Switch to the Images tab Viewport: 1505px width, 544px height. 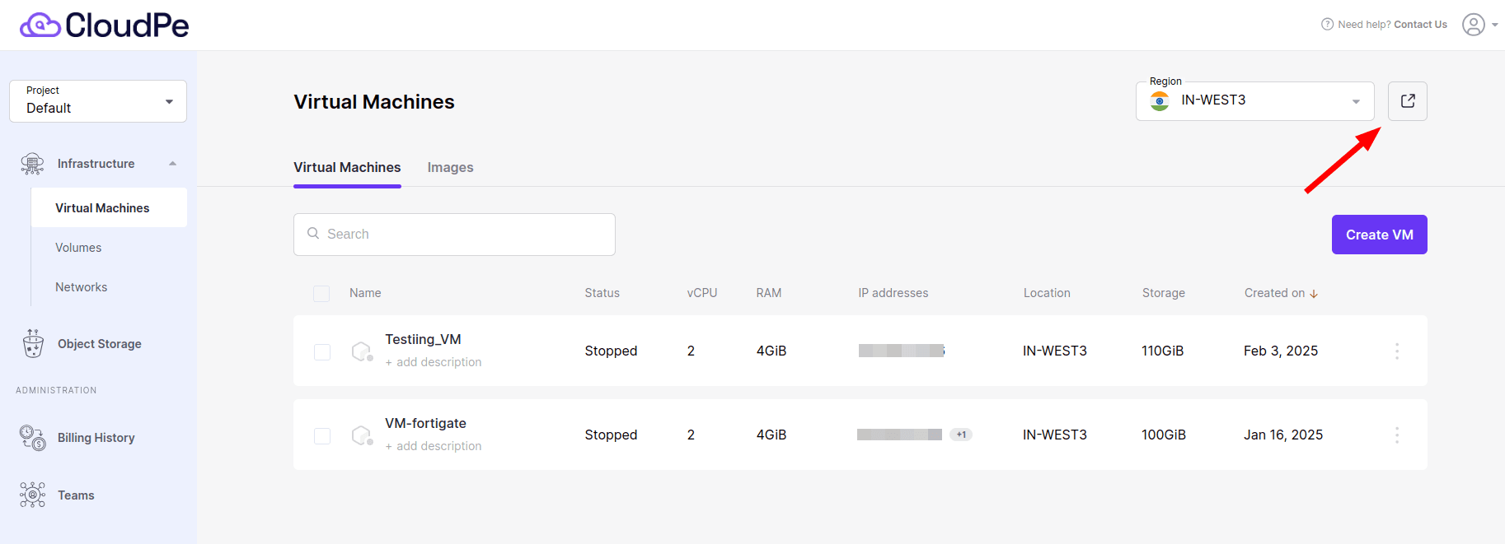450,167
